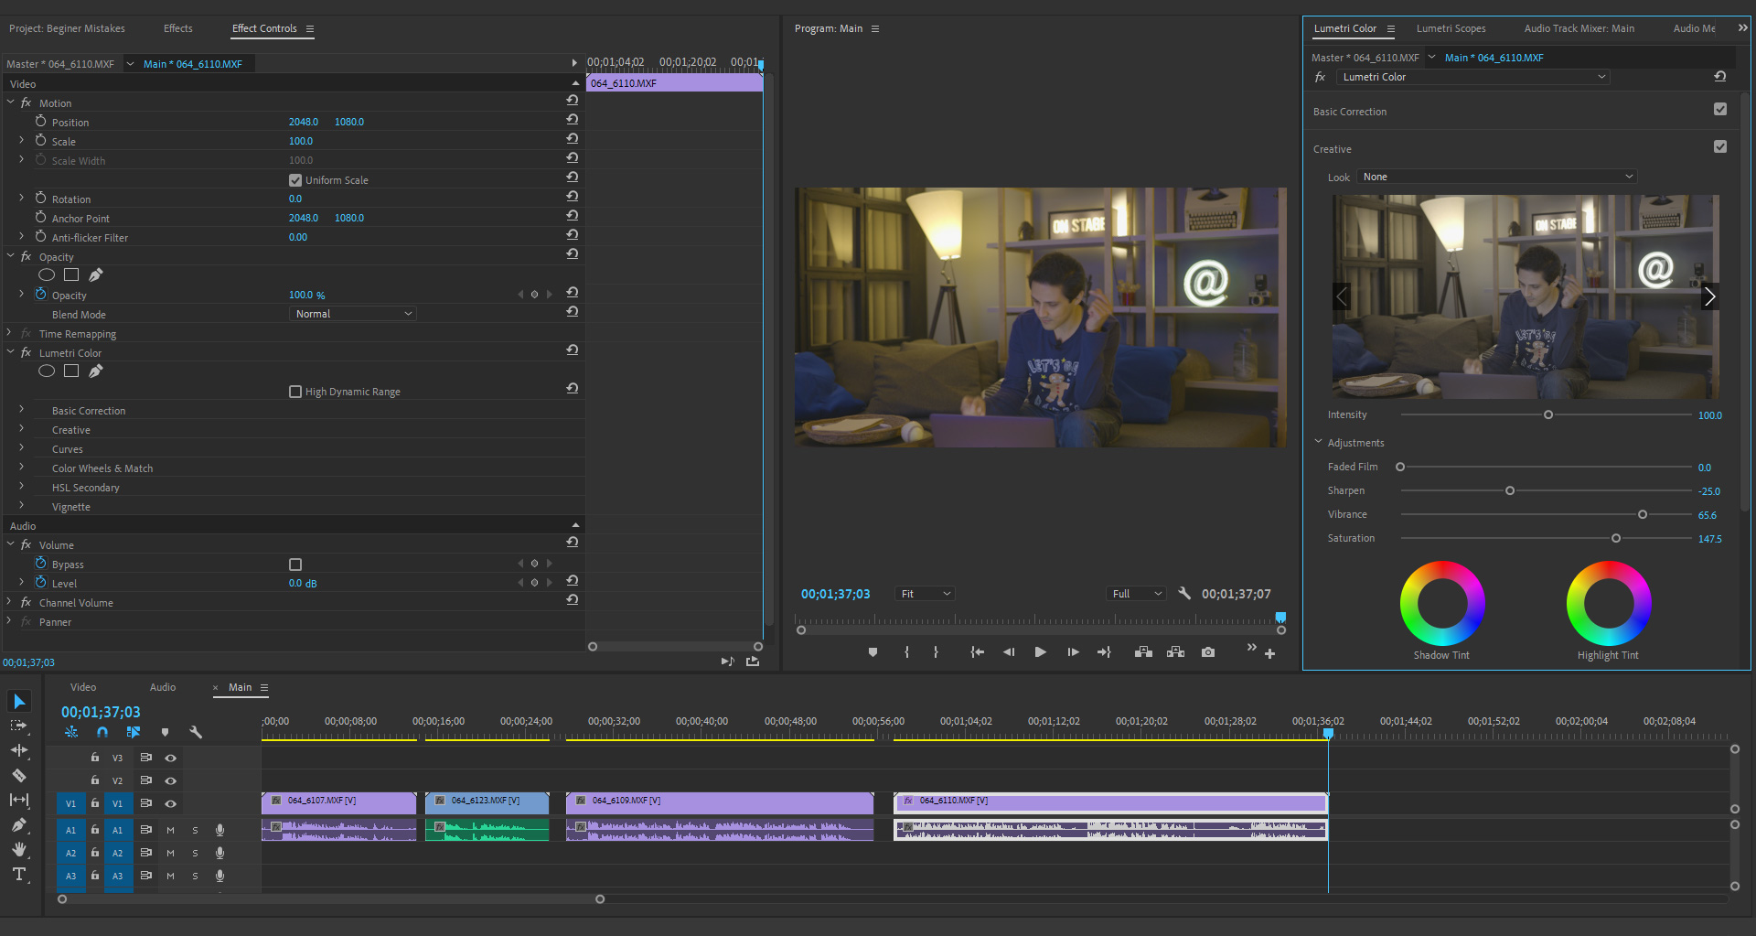Expand the Basic Correction row in Effect Controls
Viewport: 1756px width, 936px height.
tap(21, 410)
